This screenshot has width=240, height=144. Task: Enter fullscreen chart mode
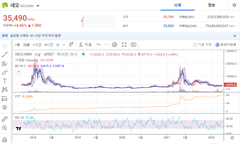124,44
